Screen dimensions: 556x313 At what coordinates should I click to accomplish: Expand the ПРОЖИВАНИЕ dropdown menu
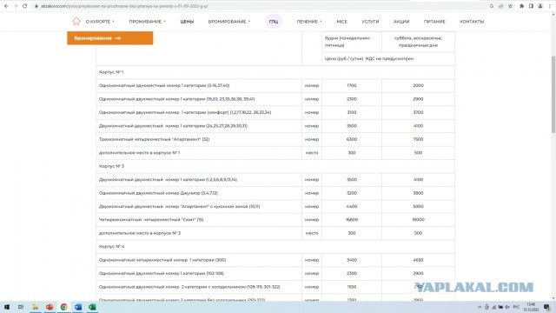tap(147, 22)
